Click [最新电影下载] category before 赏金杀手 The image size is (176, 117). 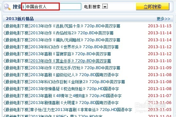17,61
